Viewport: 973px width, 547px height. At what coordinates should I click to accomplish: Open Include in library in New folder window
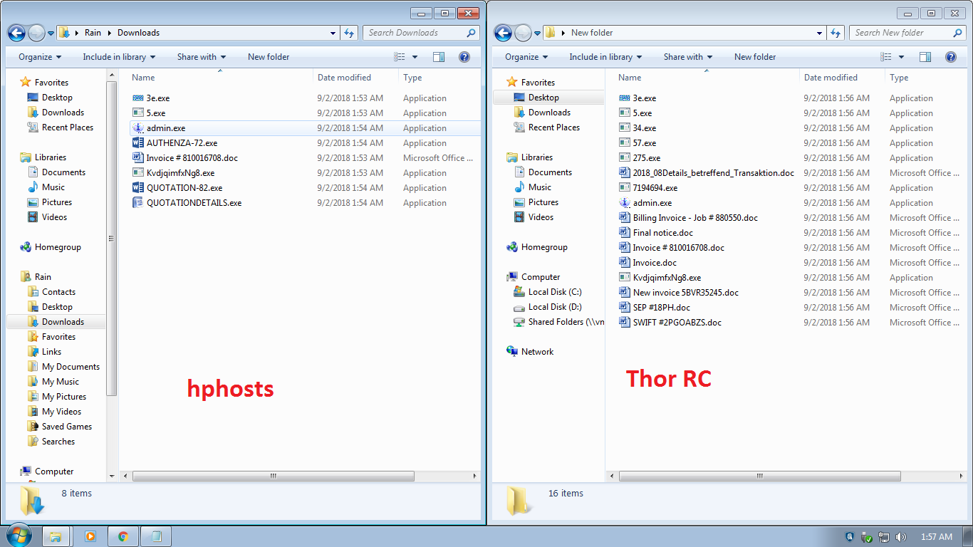(605, 57)
